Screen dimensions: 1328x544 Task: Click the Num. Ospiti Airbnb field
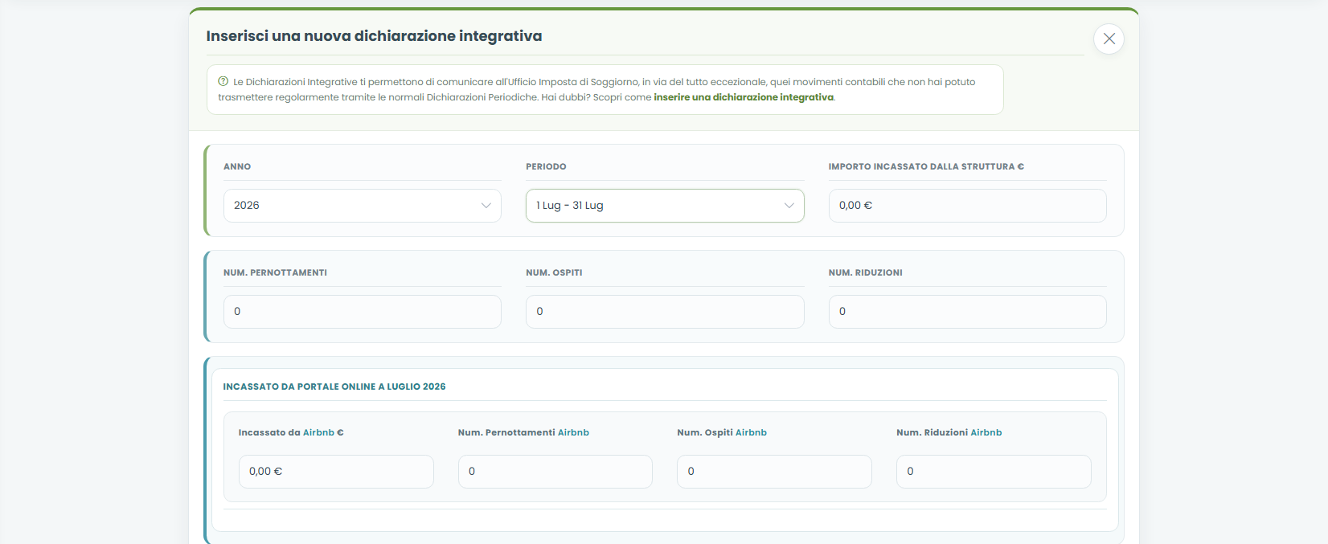coord(774,472)
